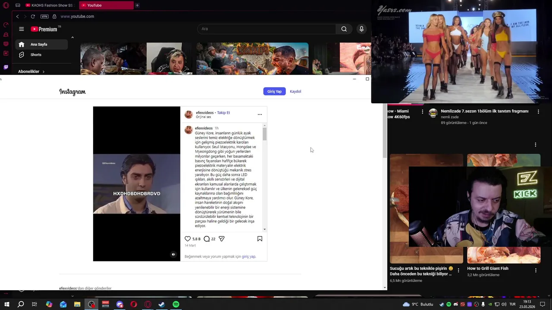Open the Twitch sidebar icon

pos(6,67)
